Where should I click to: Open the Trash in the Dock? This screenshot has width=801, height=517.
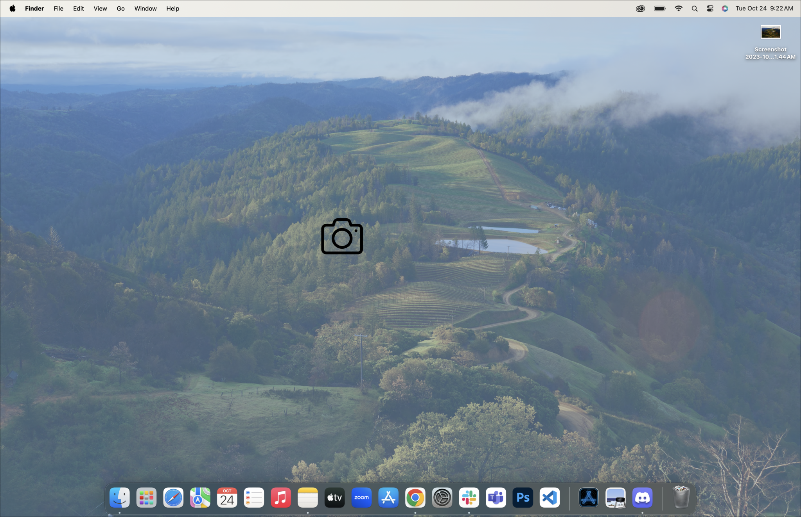coord(681,497)
